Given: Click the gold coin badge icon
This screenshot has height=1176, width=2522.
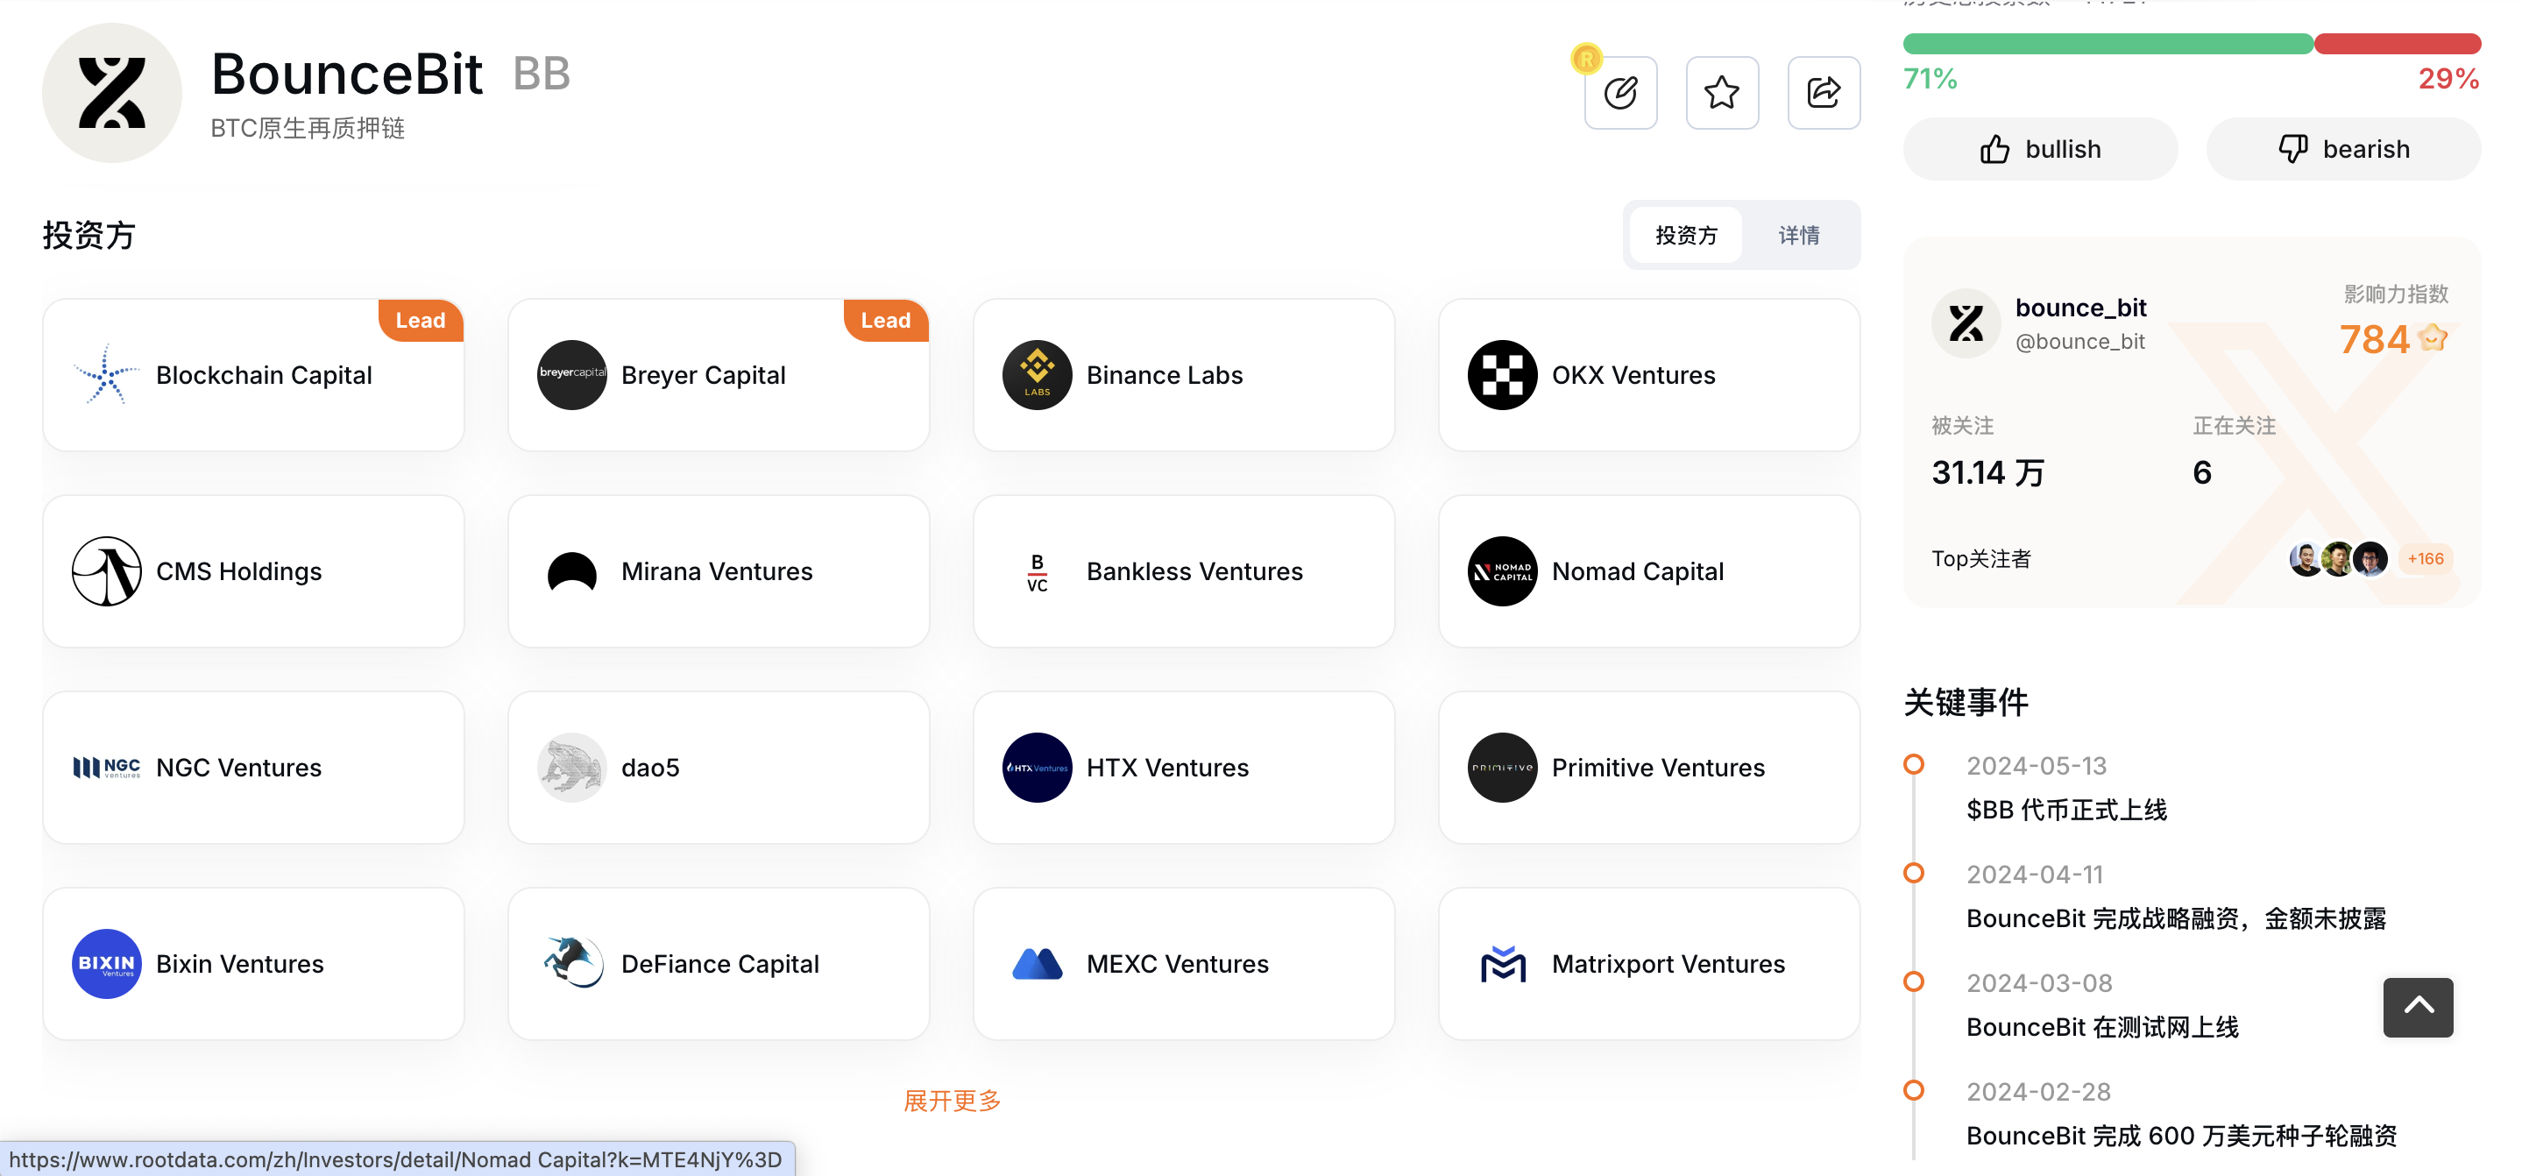Looking at the screenshot, I should 1586,59.
